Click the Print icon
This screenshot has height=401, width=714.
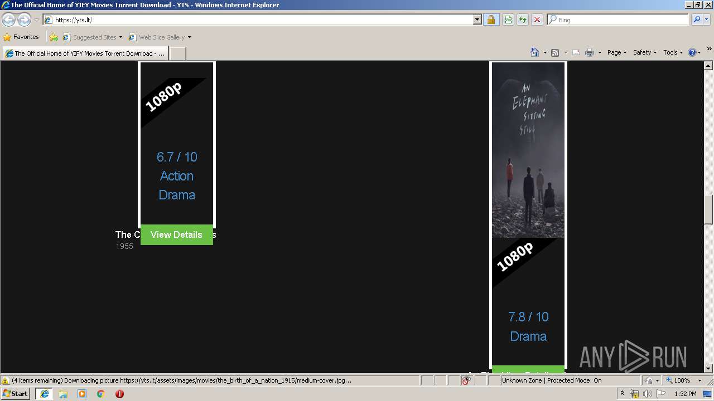pyautogui.click(x=590, y=52)
